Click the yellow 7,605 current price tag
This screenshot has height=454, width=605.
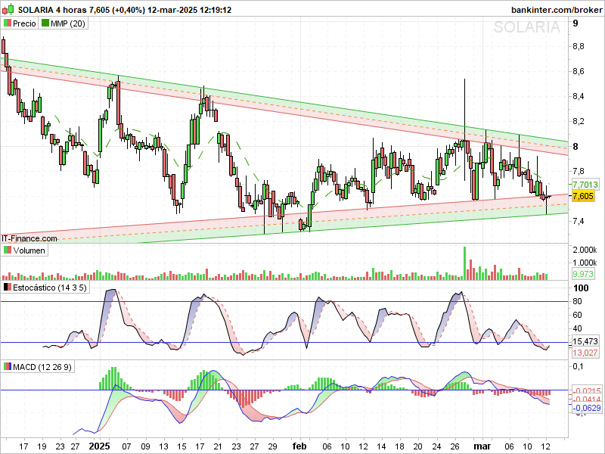[x=583, y=196]
